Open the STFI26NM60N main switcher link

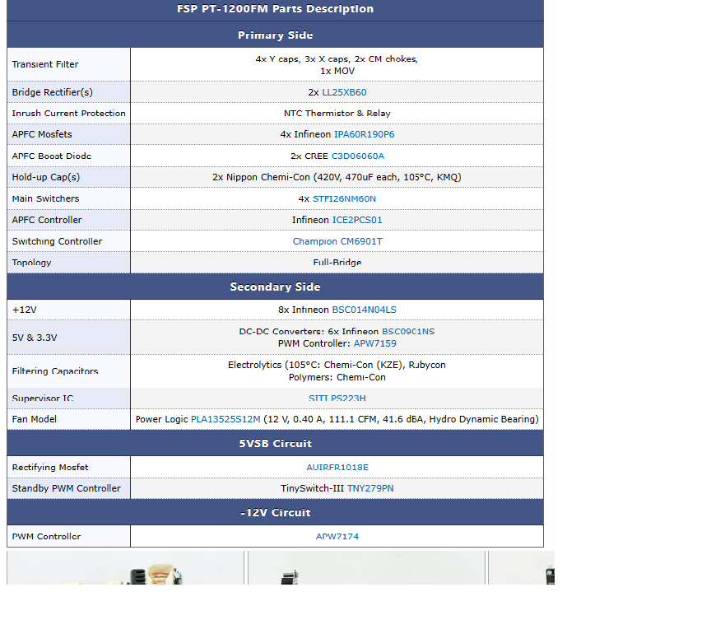coord(344,198)
